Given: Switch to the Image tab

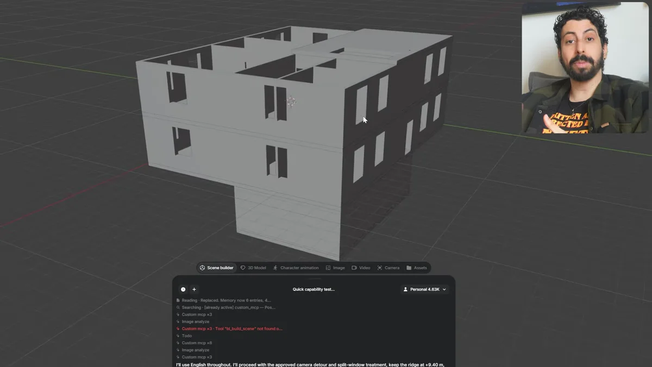Looking at the screenshot, I should (335, 268).
